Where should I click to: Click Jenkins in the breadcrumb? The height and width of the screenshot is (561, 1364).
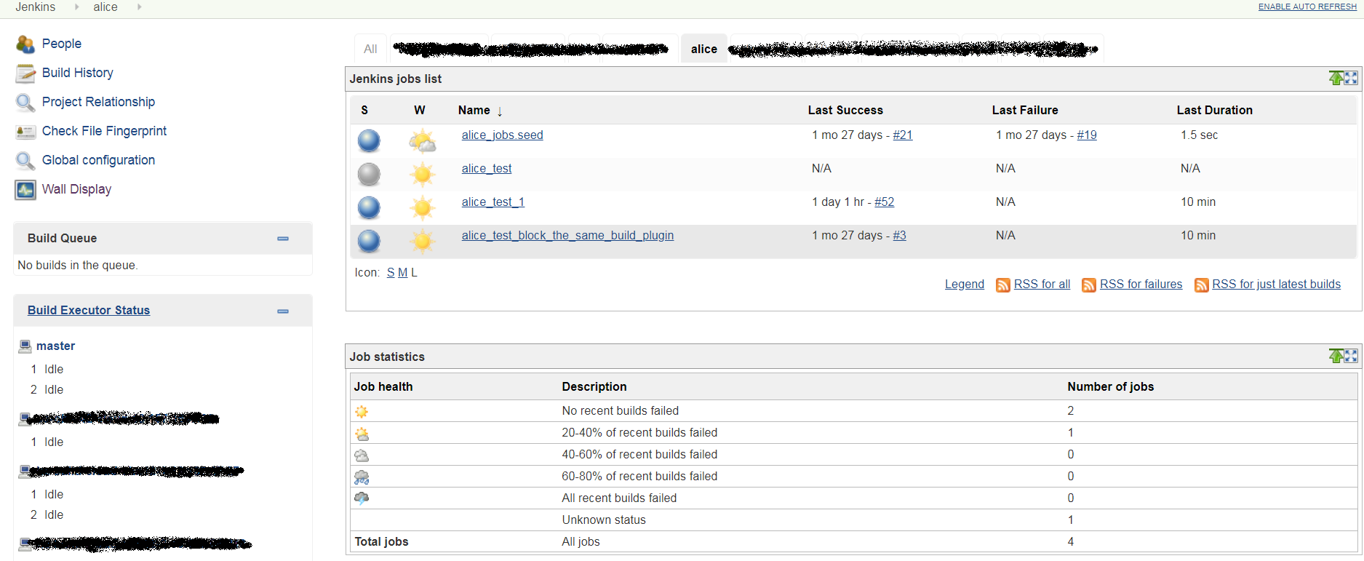pyautogui.click(x=36, y=7)
